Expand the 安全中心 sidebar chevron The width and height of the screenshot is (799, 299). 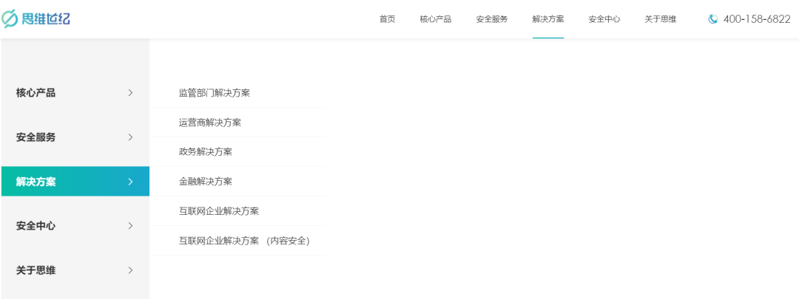point(130,226)
